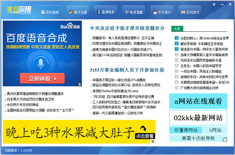Open news 四川自贡楼市新规后
Viewport: 235px width, 155px height.
(x=124, y=107)
